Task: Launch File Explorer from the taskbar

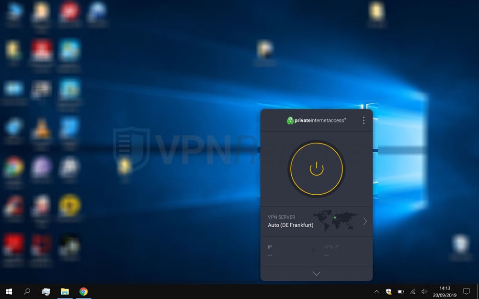Action: 65,291
